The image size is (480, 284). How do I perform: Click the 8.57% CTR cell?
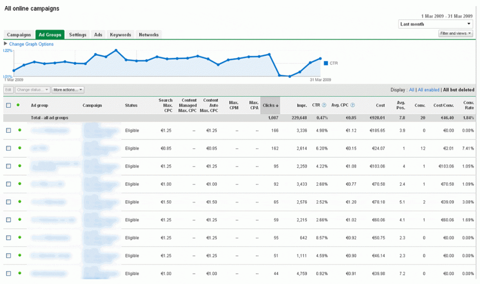322,238
